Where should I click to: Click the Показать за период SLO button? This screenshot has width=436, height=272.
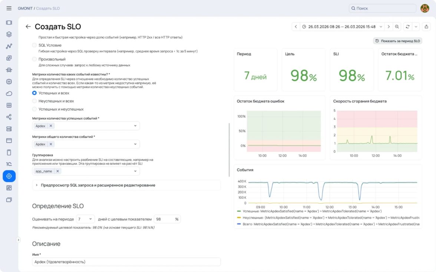point(397,41)
